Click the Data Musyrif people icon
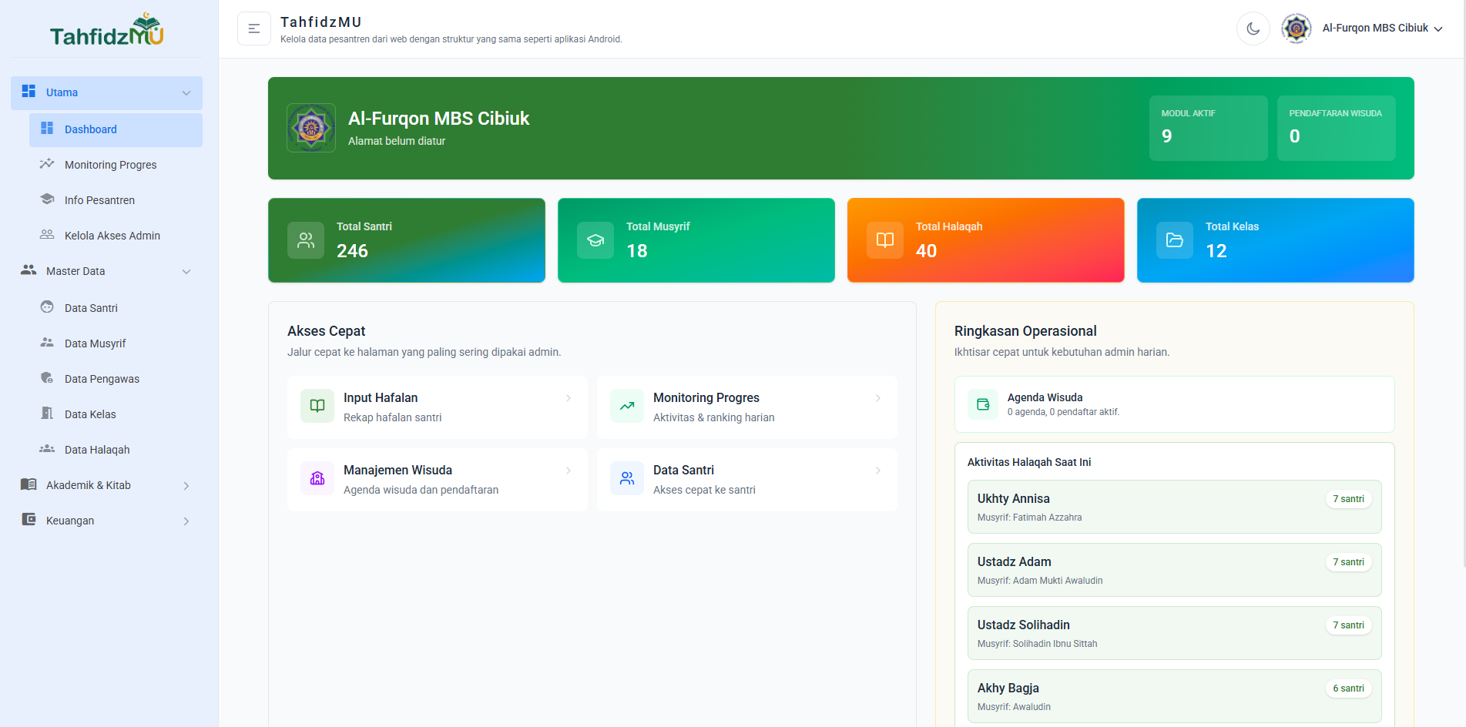Viewport: 1466px width, 727px height. click(47, 343)
